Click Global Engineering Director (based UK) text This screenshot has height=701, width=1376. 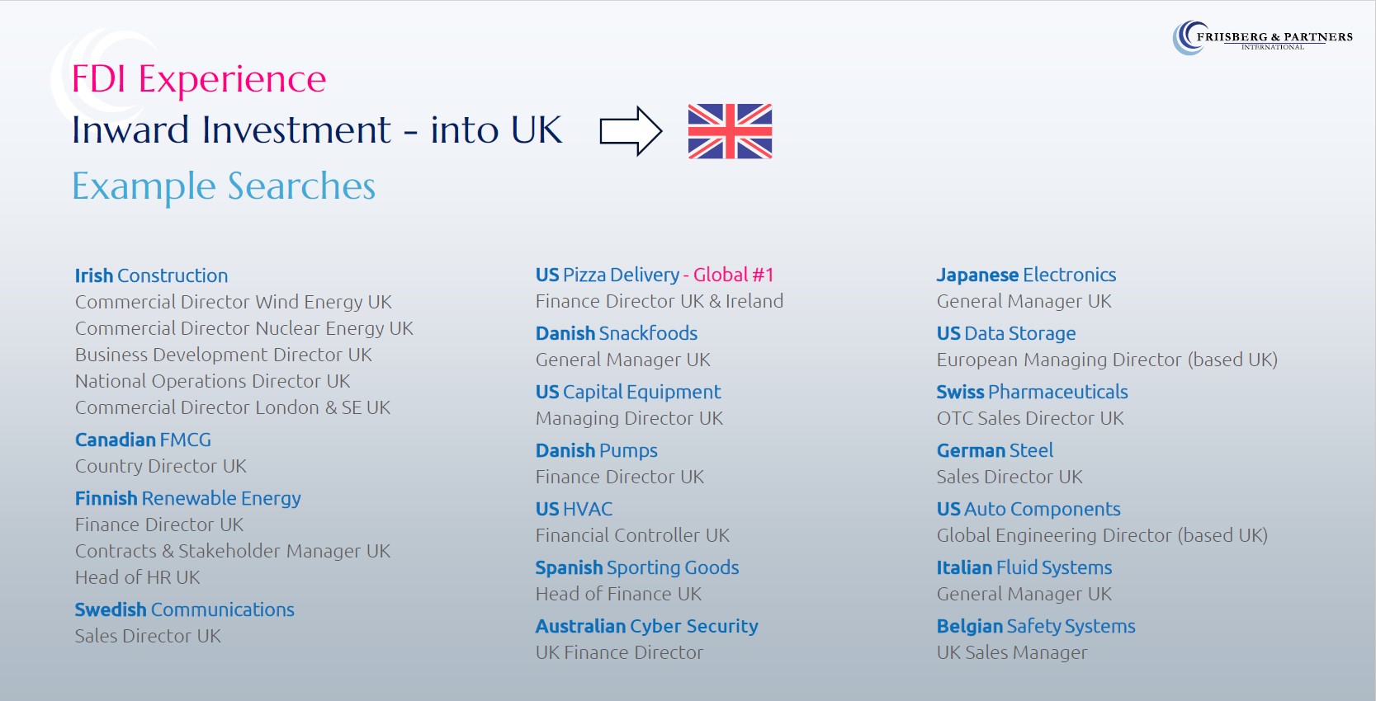coord(1102,536)
